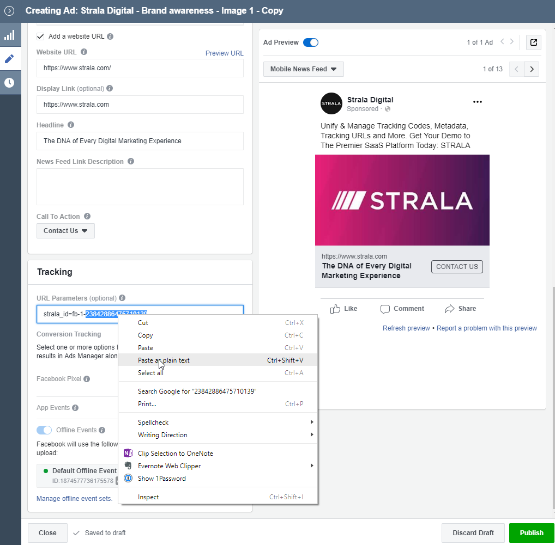This screenshot has width=555, height=545.
Task: Click the STRALA ad image thumbnail
Action: tap(402, 200)
